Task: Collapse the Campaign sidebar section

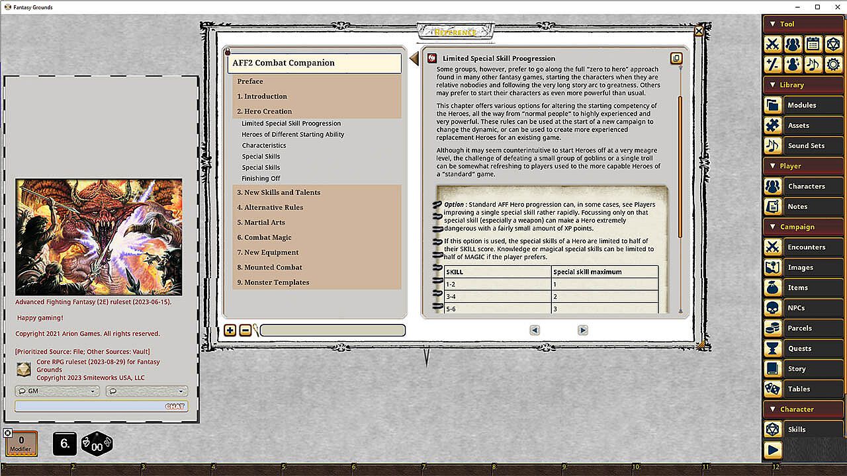Action: tap(803, 227)
